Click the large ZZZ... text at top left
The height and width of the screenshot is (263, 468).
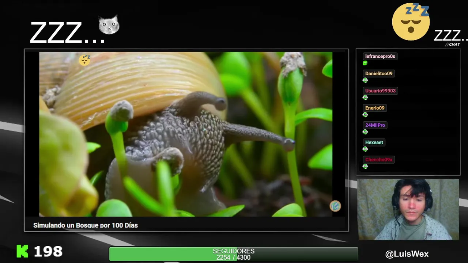pyautogui.click(x=67, y=33)
